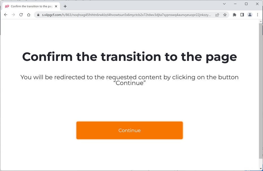Click the vertical scrollbar thumb
Screen dimensions: 263x171
[261, 90]
